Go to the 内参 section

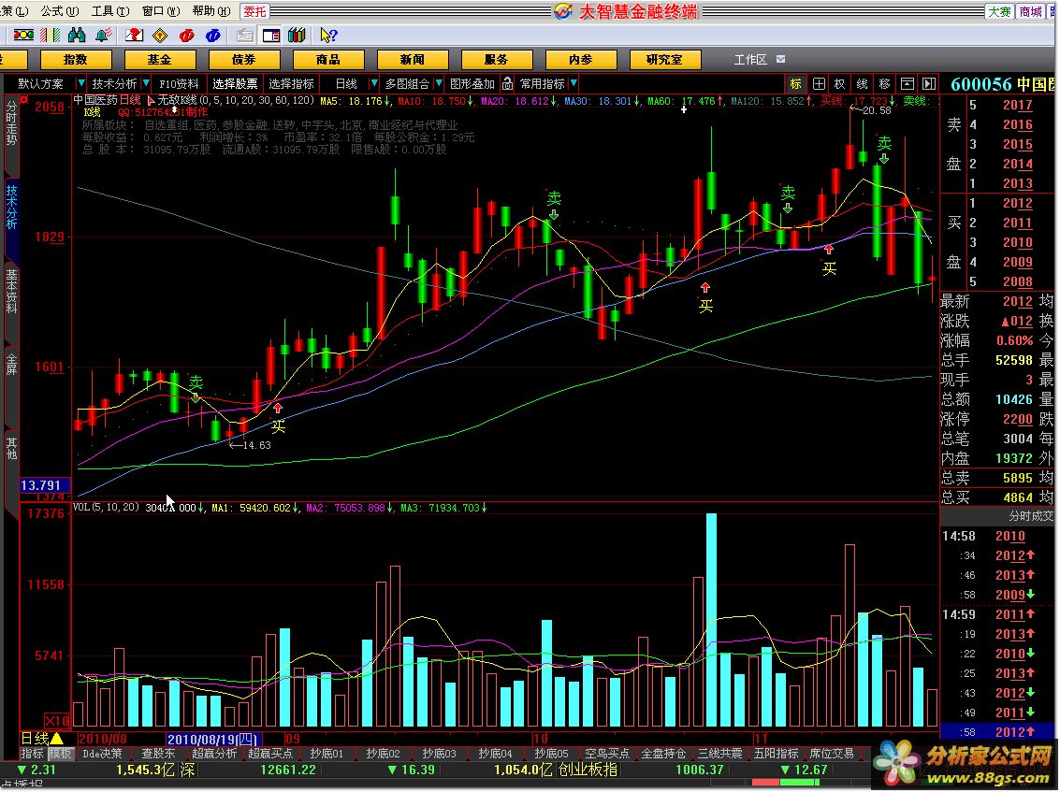580,60
